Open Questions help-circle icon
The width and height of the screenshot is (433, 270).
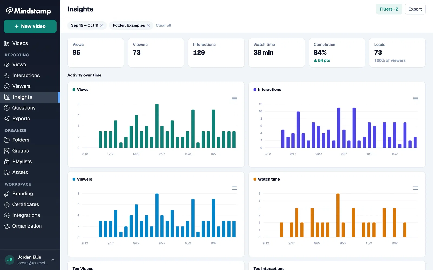coord(7,108)
